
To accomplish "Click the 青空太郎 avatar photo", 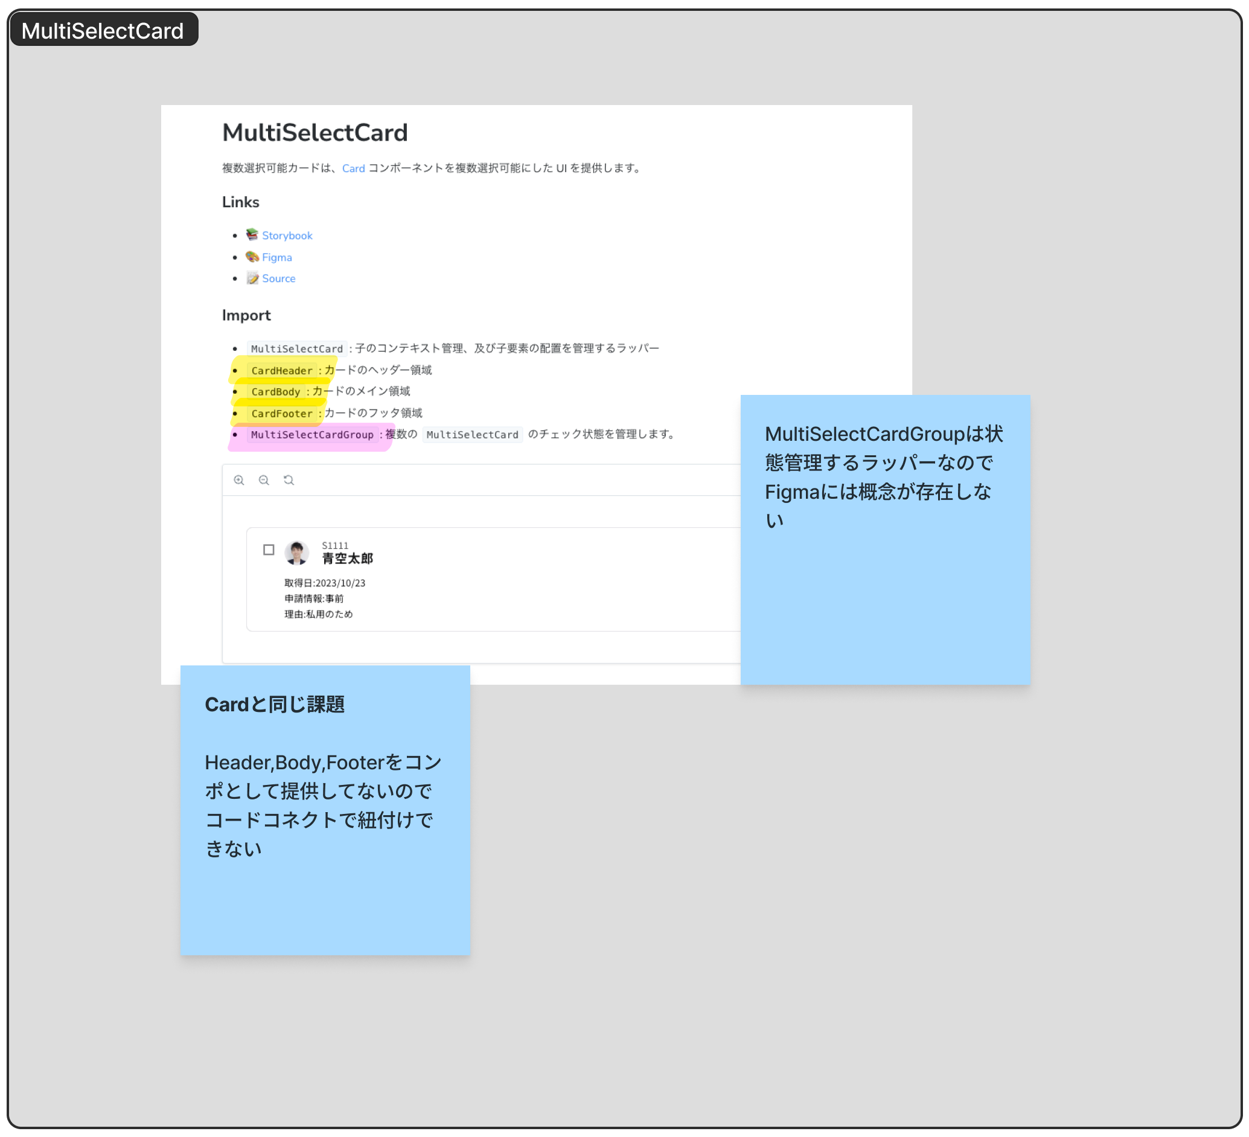I will [x=297, y=552].
